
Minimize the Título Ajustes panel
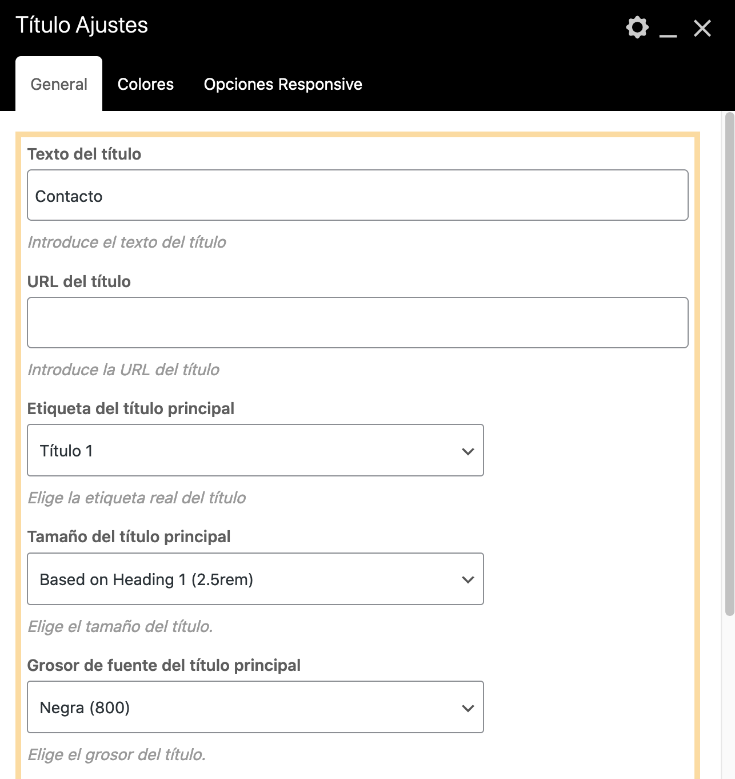point(668,30)
